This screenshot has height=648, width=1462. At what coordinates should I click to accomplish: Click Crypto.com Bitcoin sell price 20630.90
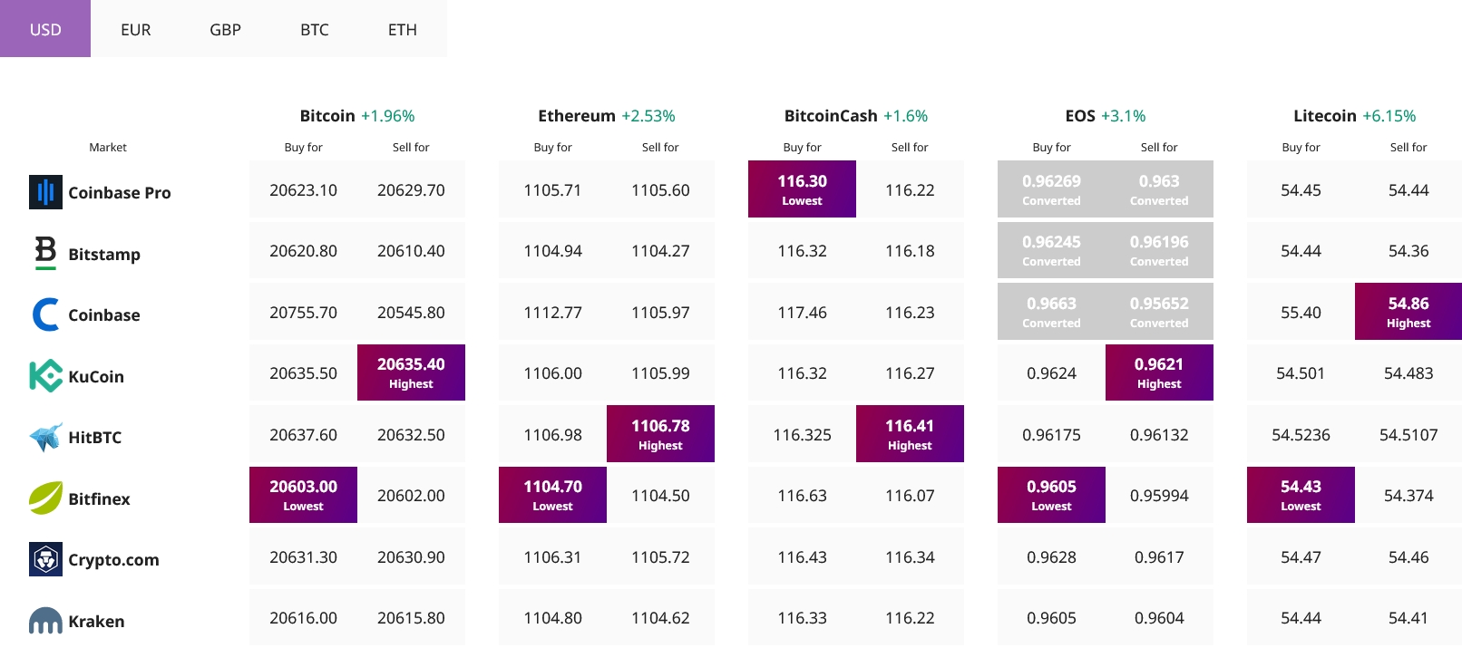coord(411,557)
